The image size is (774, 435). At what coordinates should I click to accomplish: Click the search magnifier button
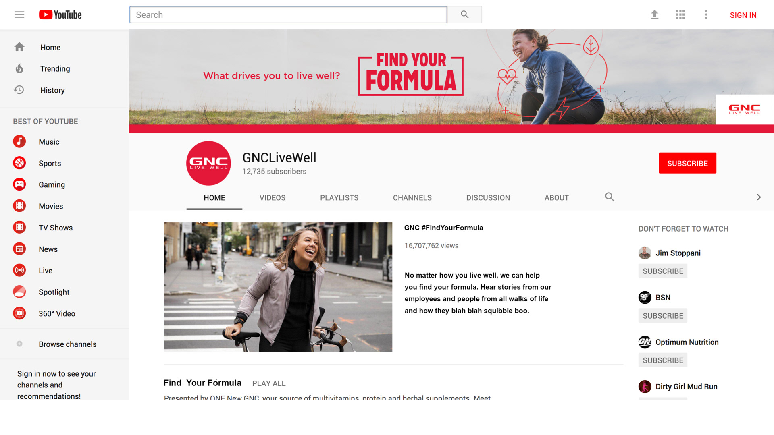[465, 15]
